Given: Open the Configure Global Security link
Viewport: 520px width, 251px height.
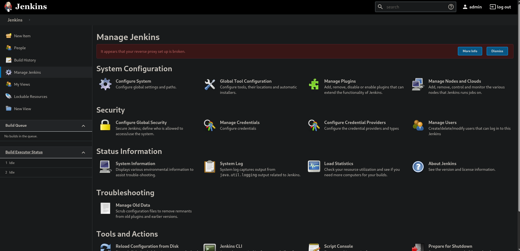Looking at the screenshot, I should 141,122.
